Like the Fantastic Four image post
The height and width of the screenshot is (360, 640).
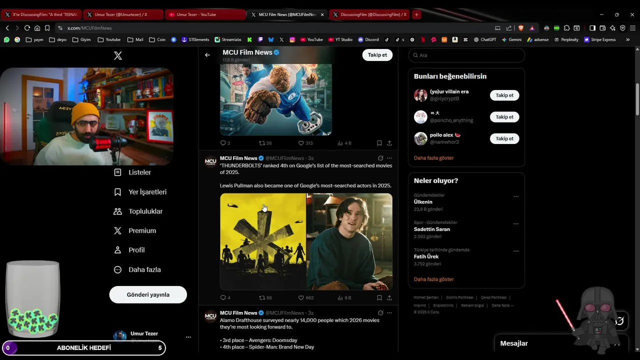(305, 143)
